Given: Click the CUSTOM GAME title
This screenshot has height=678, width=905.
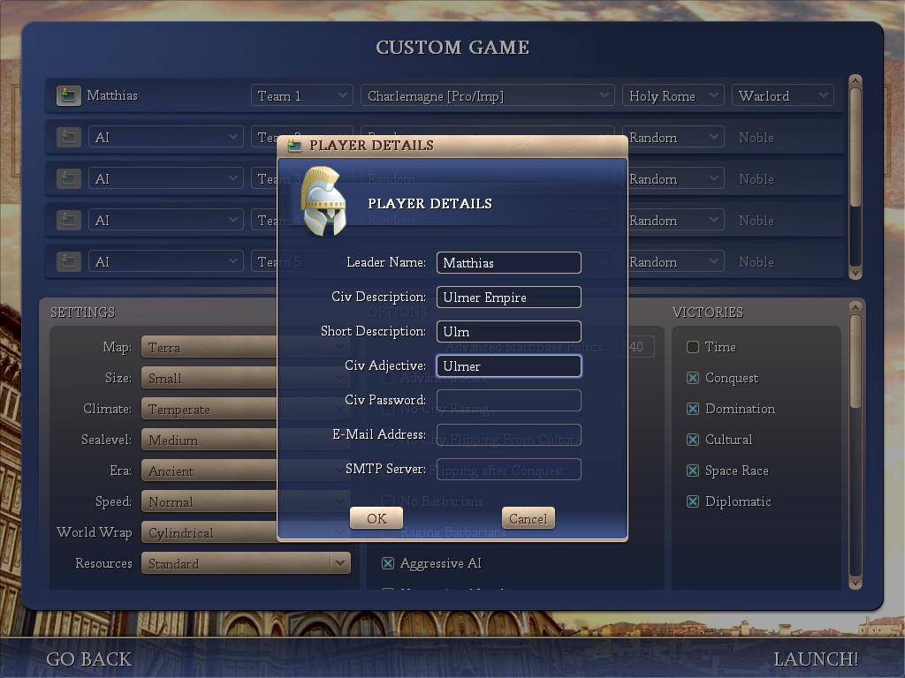Looking at the screenshot, I should pyautogui.click(x=452, y=48).
